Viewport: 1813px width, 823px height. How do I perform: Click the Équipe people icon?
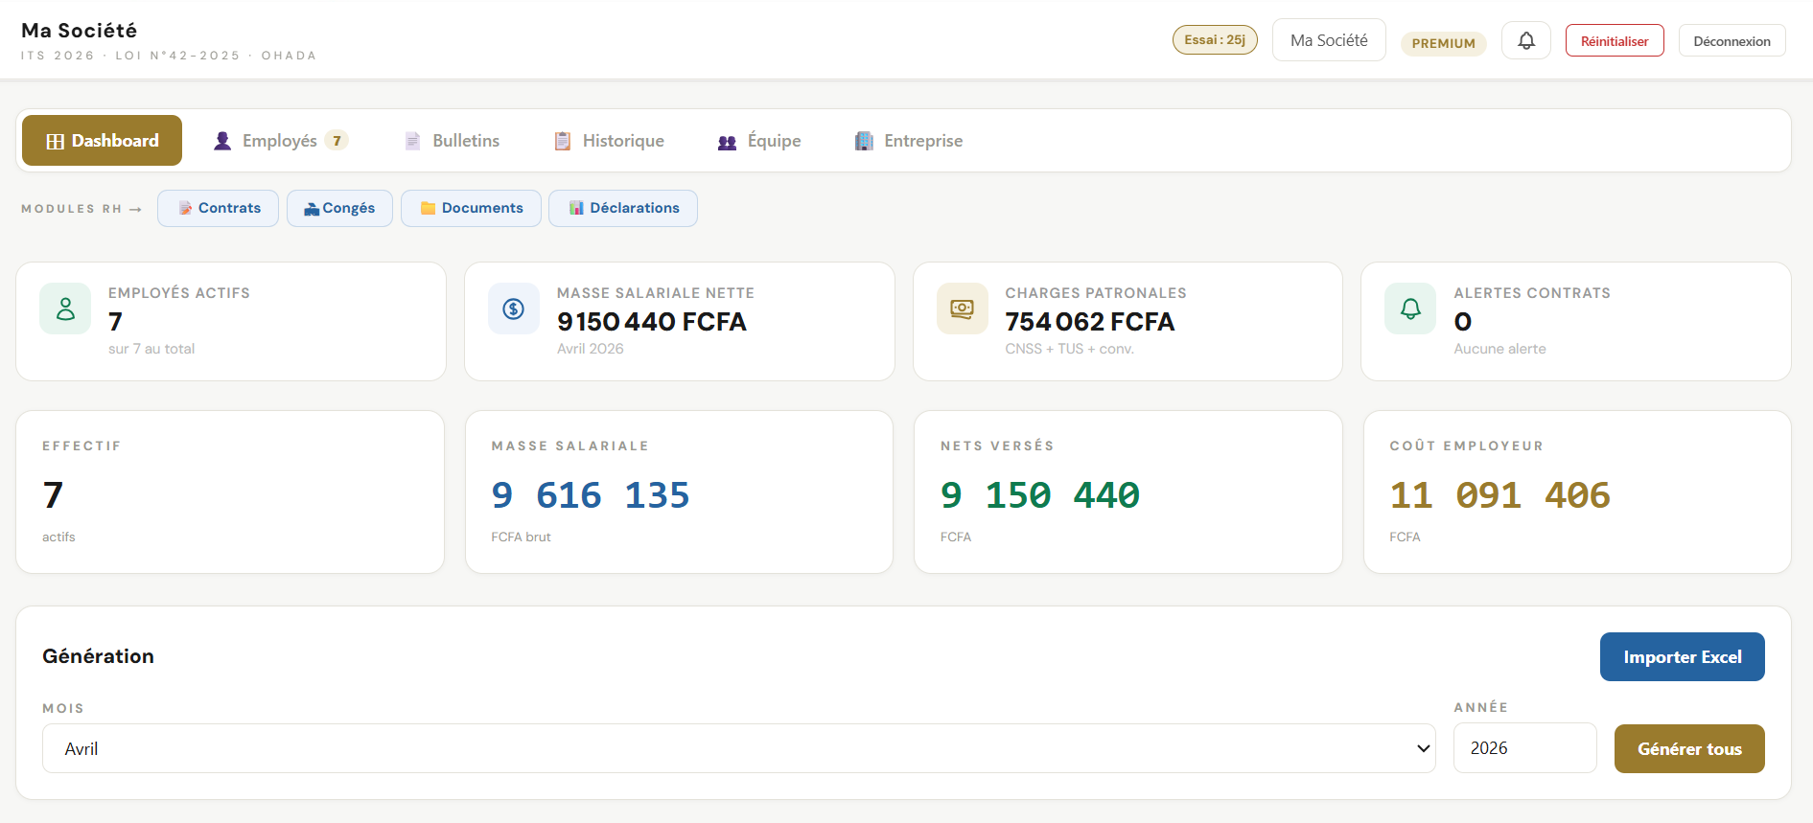tap(728, 142)
